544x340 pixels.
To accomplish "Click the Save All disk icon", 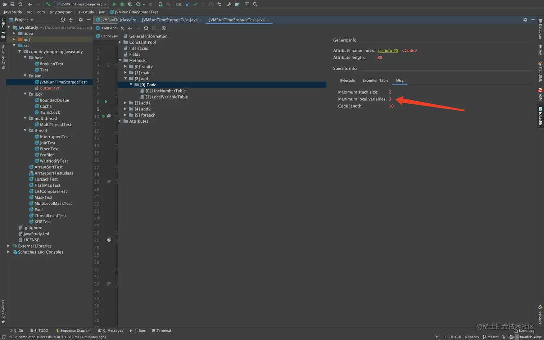I will (12, 4).
